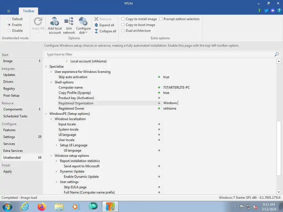This screenshot has width=283, height=212.
Task: Select the Computer name row
Action: coord(160,88)
